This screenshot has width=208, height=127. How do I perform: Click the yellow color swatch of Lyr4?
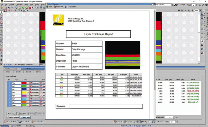click(24, 93)
